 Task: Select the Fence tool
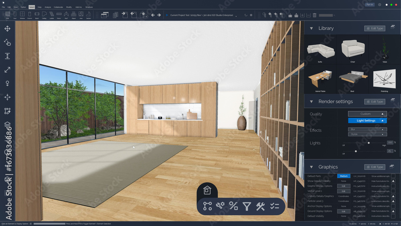pos(59,15)
